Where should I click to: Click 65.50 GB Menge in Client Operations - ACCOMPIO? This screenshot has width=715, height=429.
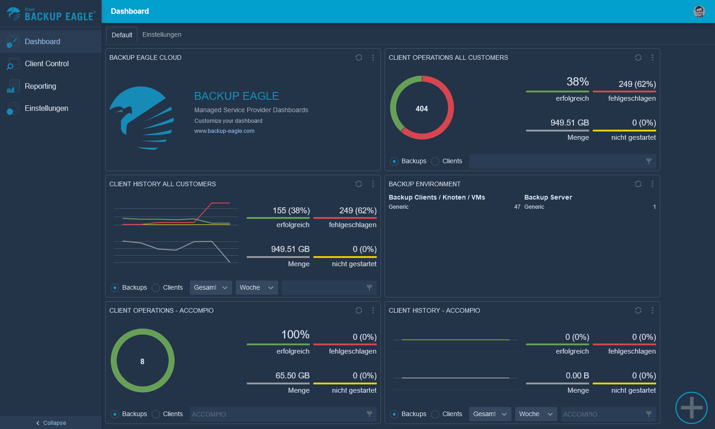tap(278, 383)
